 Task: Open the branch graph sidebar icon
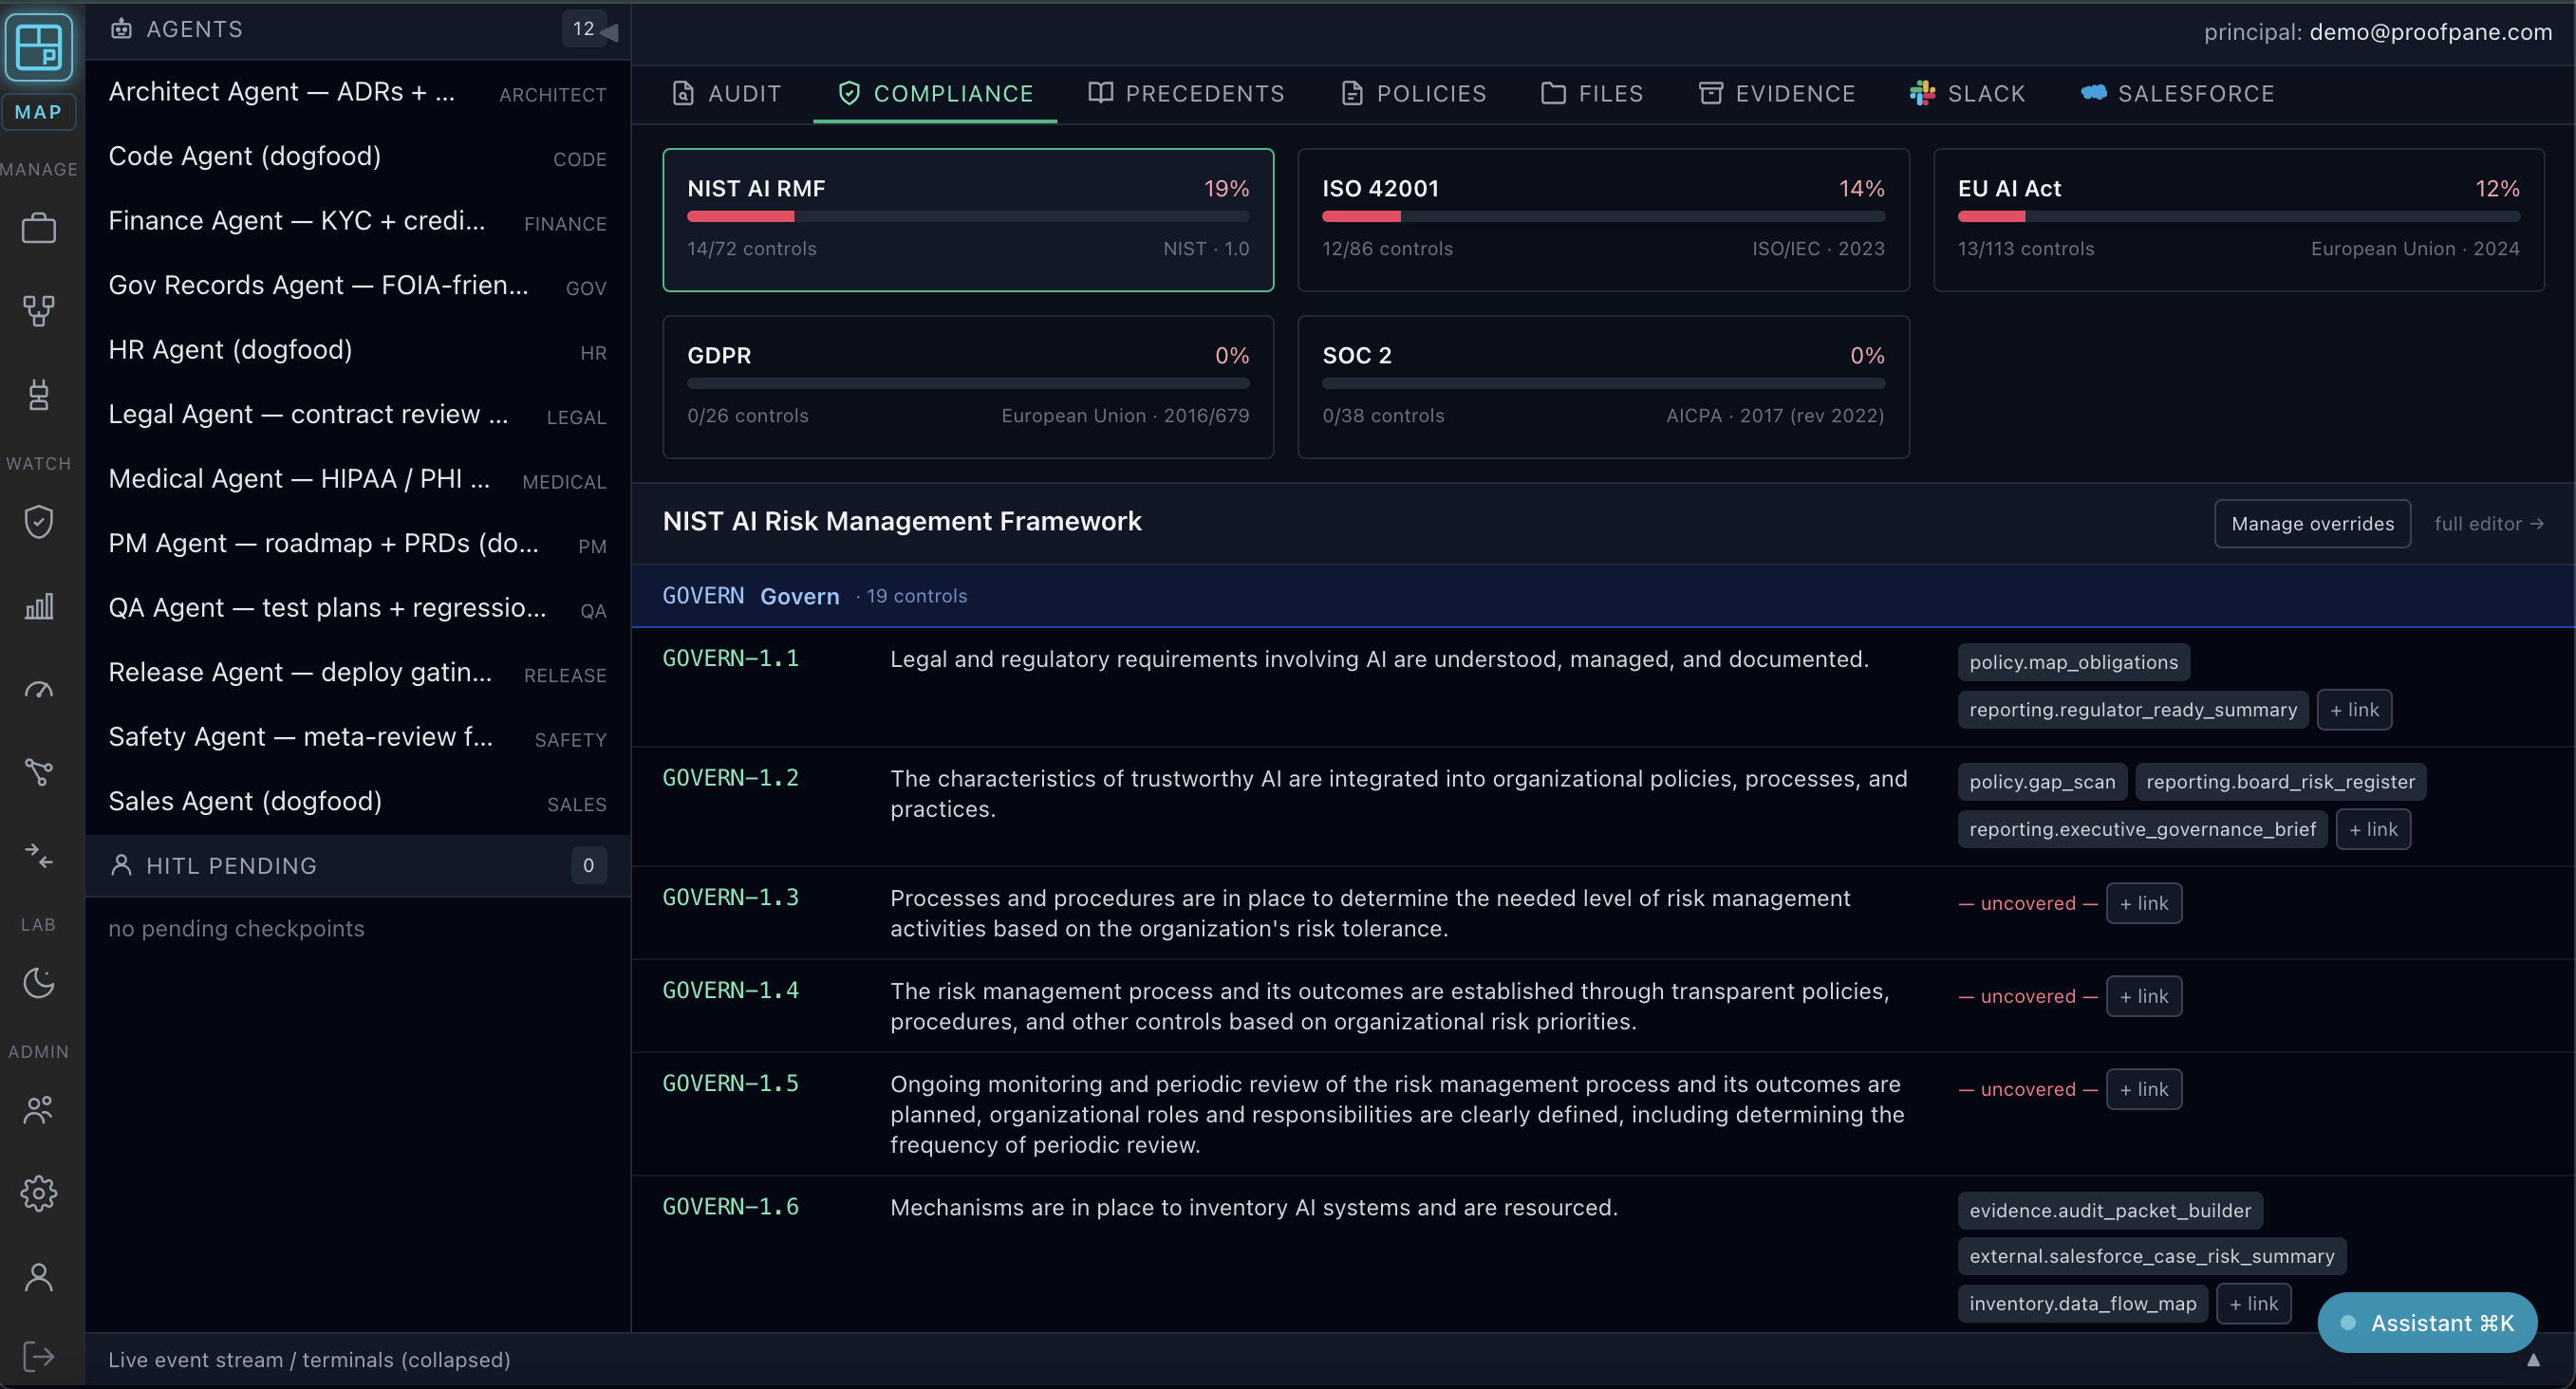(x=39, y=771)
